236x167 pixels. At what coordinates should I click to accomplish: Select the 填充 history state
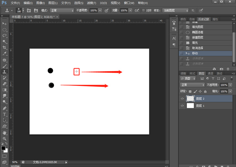pyautogui.click(x=206, y=43)
